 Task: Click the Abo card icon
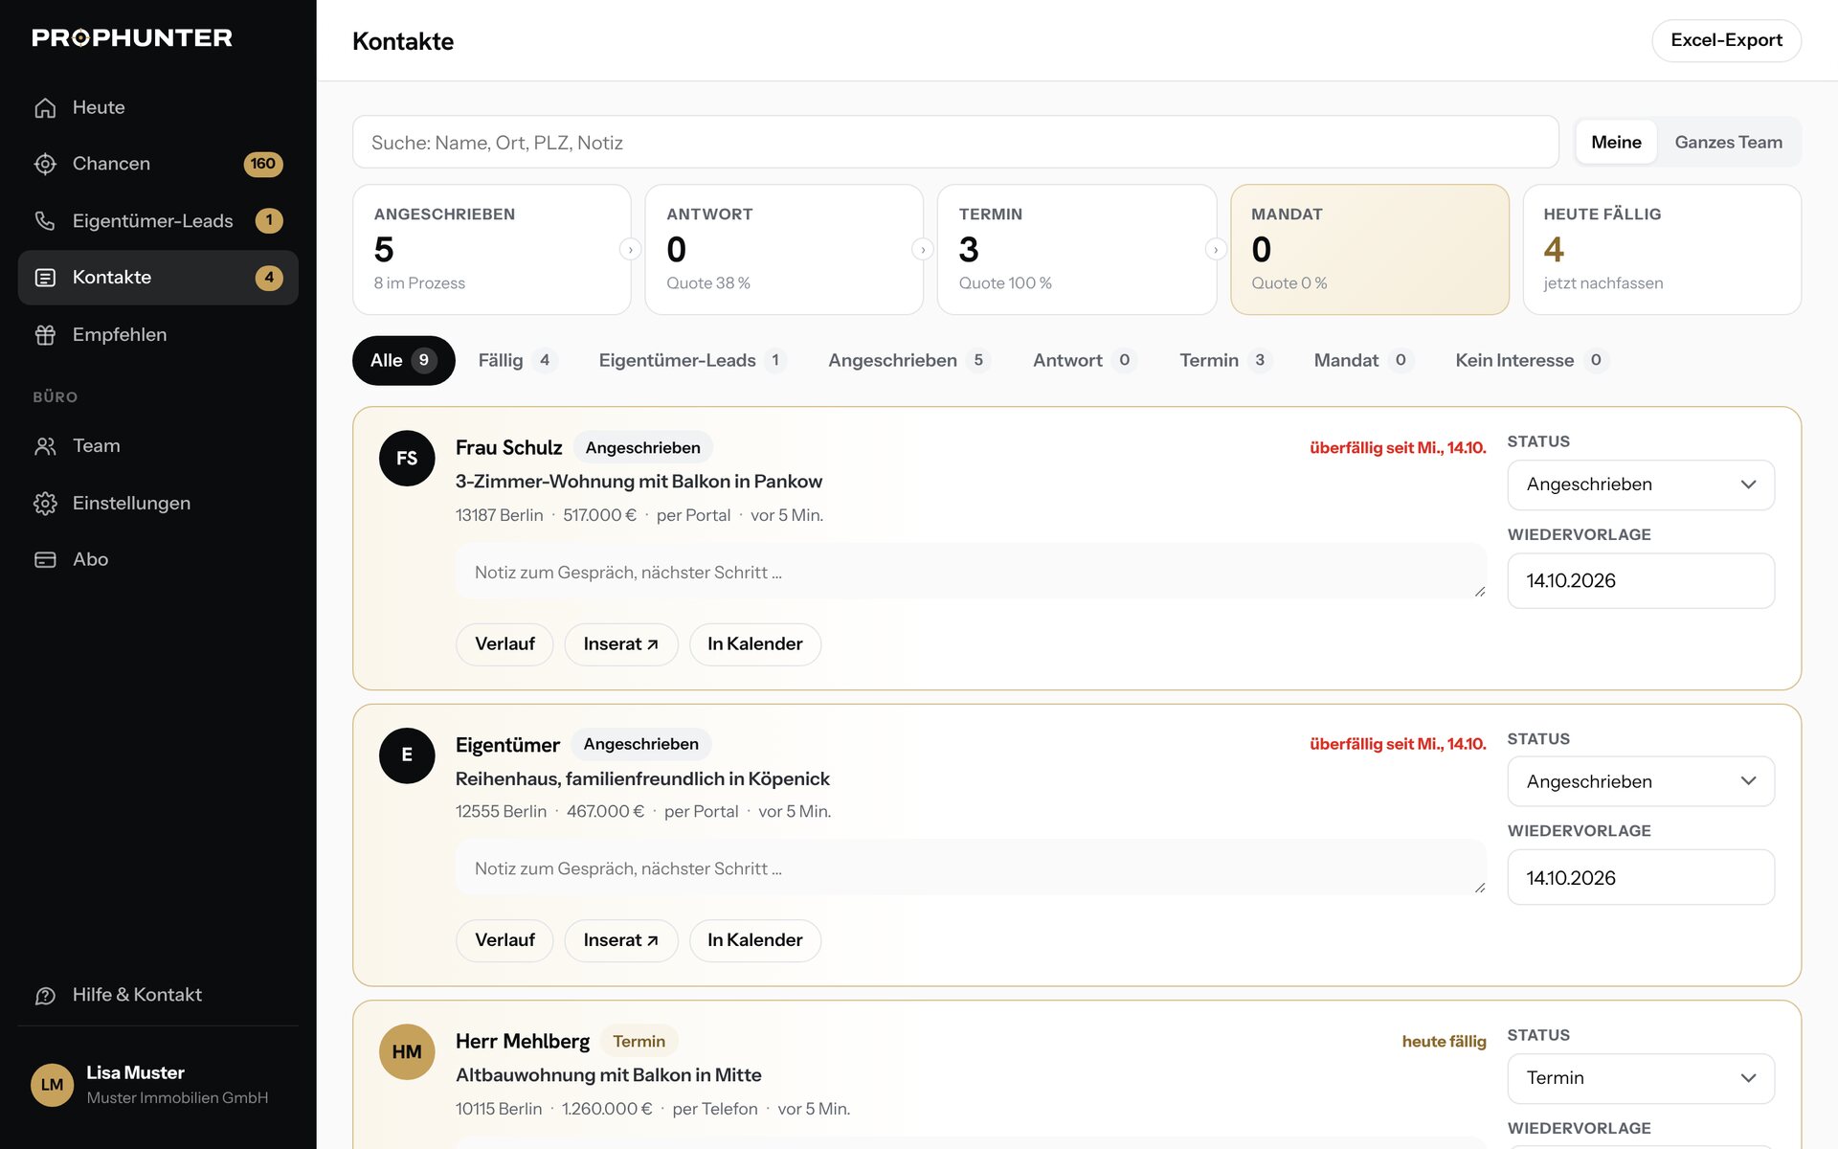point(45,560)
